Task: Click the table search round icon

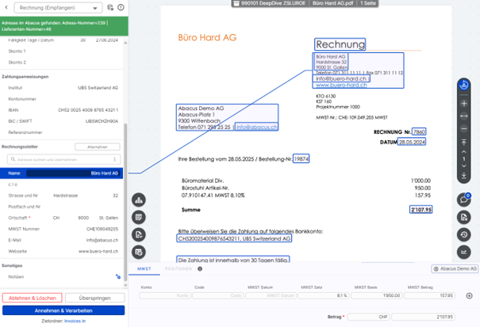Action: [139, 252]
